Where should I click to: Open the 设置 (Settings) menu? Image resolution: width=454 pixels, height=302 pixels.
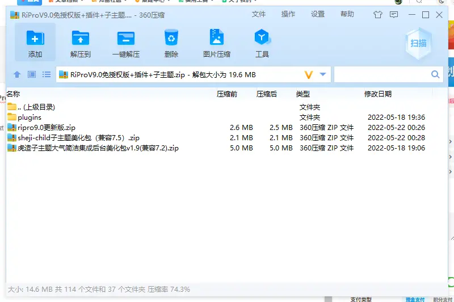click(x=318, y=14)
